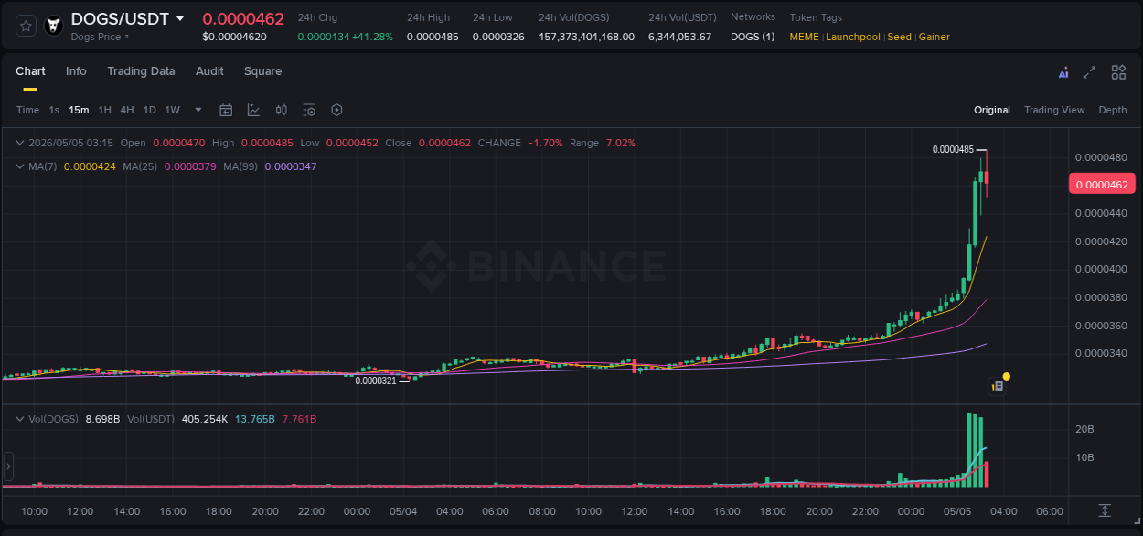Viewport: 1143px width, 536px height.
Task: Jump to latest candle in time axis
Action: point(1105,509)
